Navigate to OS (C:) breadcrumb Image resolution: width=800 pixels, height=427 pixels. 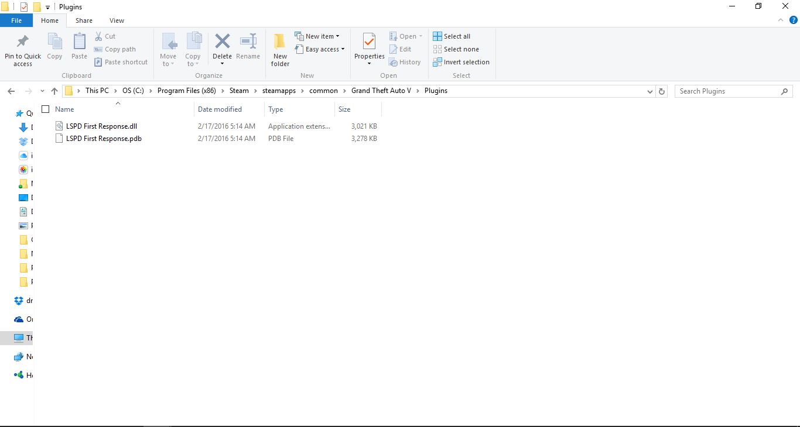coord(133,91)
